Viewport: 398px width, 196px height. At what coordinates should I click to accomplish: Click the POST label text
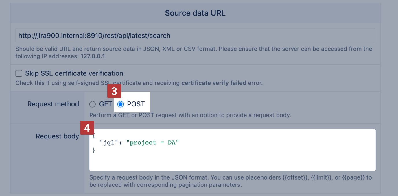(x=136, y=104)
